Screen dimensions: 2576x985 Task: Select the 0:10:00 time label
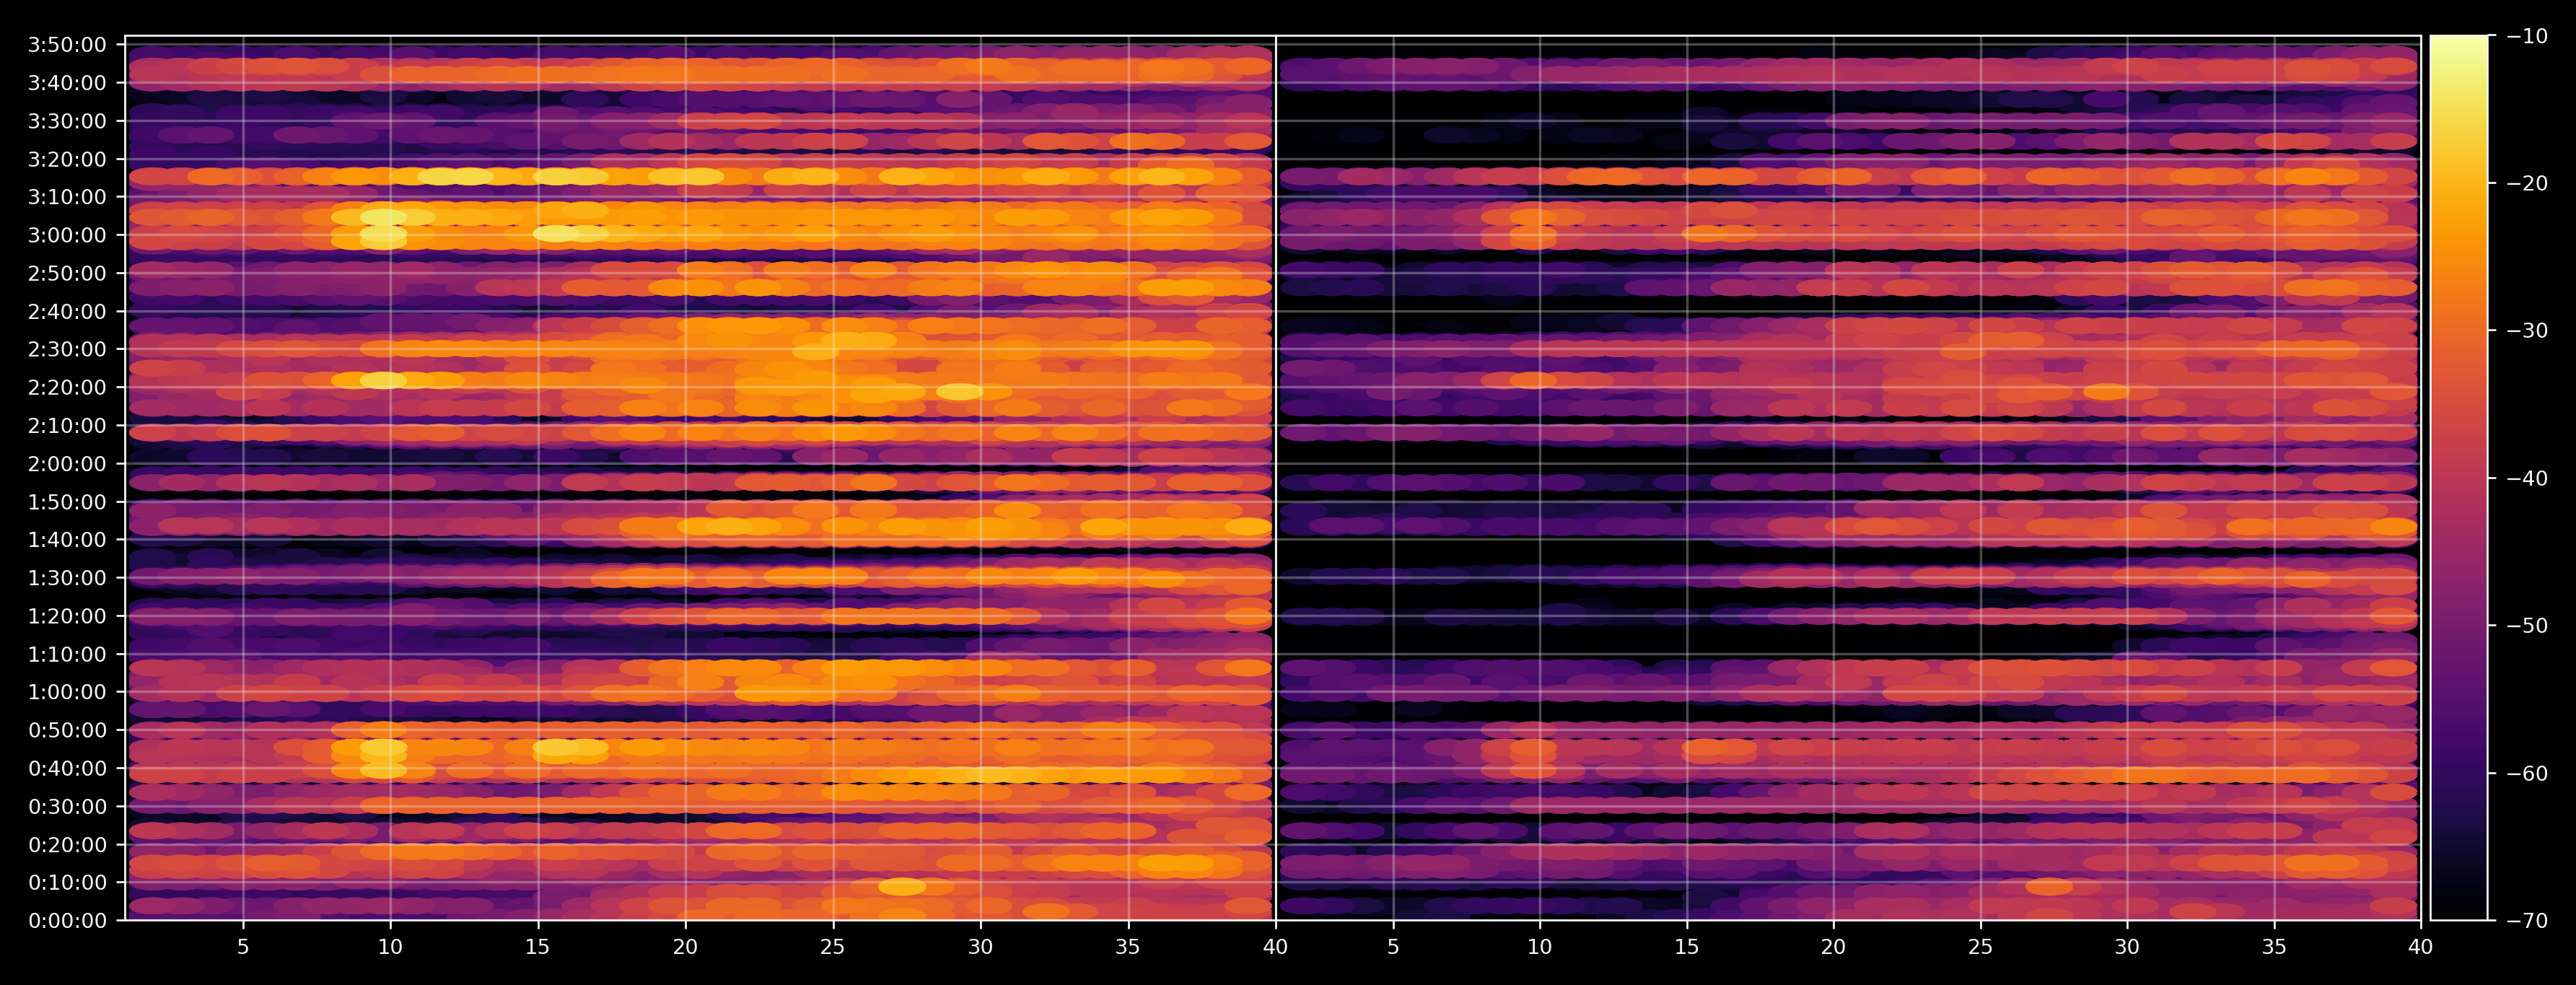point(67,883)
